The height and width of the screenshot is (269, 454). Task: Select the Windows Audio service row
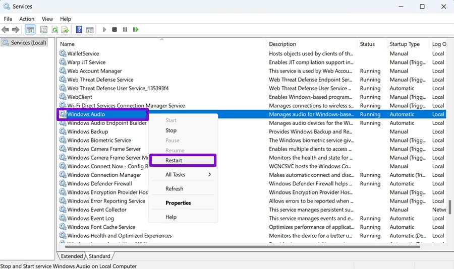(251, 114)
